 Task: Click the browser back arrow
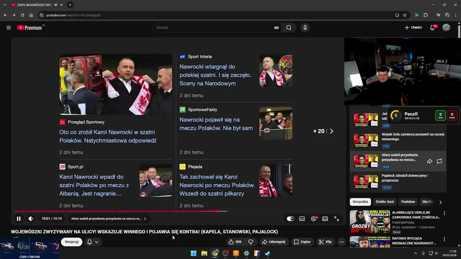coord(5,15)
